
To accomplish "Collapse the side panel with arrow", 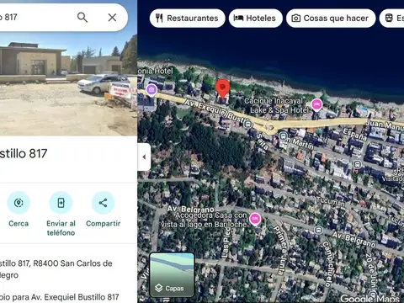I will 144,157.
